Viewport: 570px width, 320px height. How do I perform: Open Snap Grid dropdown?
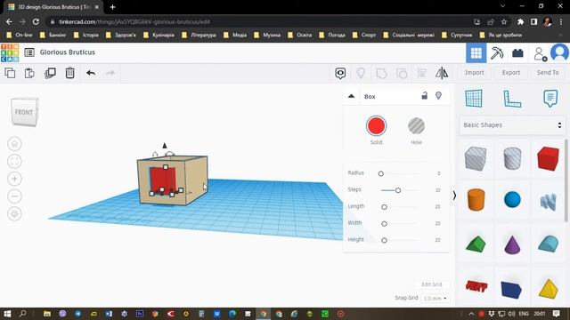click(x=436, y=299)
